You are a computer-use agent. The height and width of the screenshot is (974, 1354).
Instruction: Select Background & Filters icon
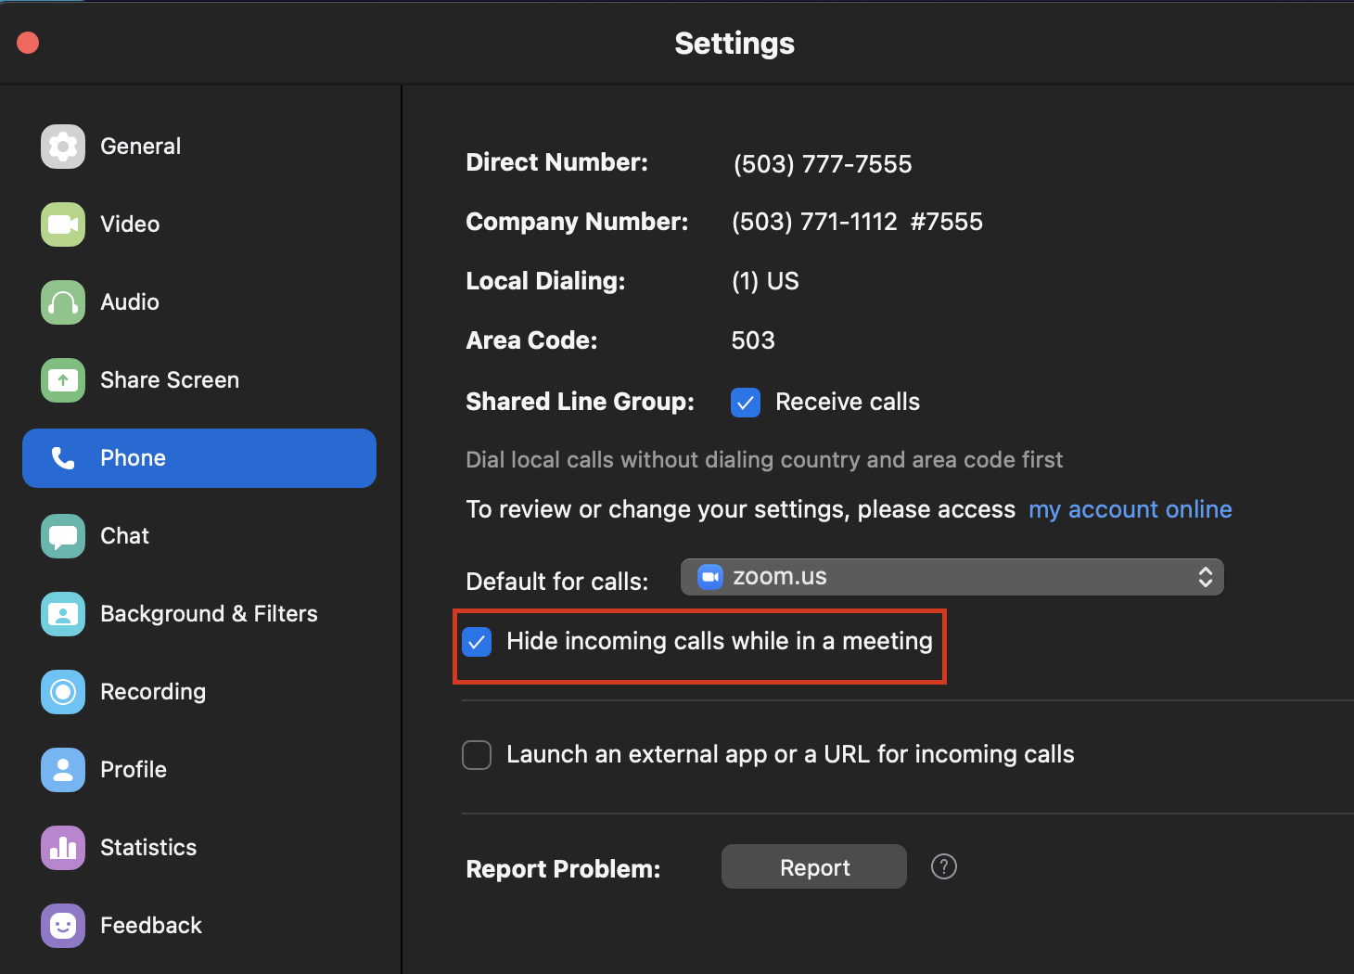click(63, 614)
